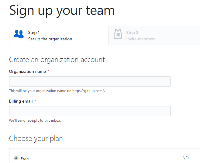Click the Organization name label
The image size is (200, 163).
pos(27,71)
